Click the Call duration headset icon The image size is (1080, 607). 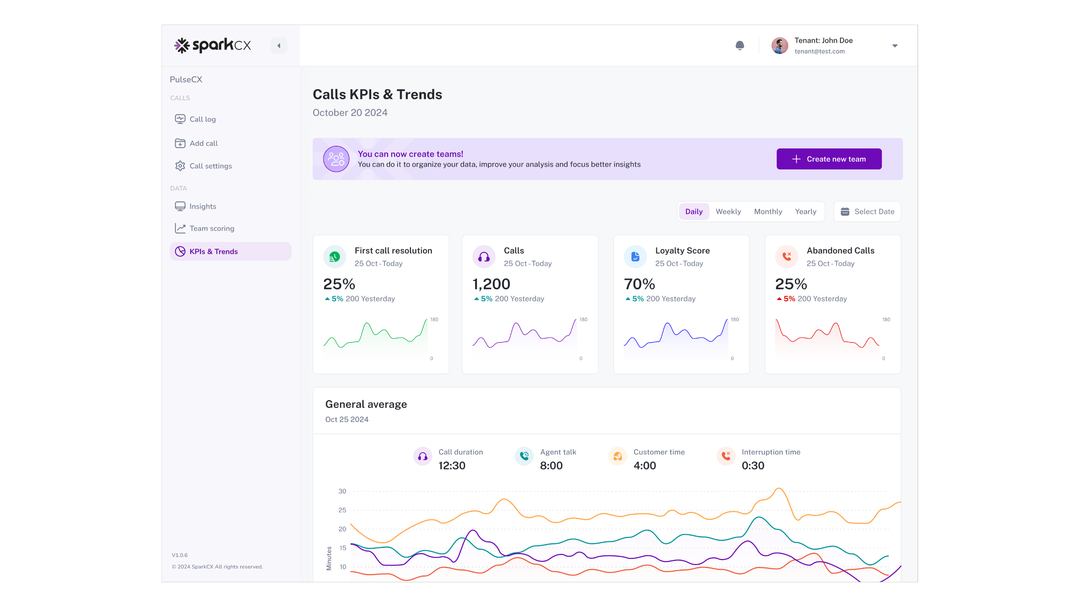pyautogui.click(x=423, y=456)
